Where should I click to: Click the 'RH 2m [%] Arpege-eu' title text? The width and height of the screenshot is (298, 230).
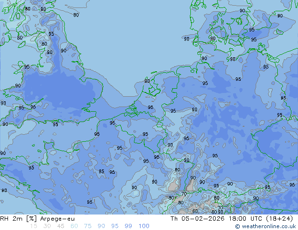click(x=37, y=219)
